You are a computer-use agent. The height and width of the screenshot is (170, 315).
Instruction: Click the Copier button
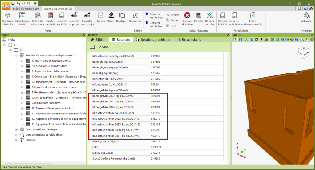[173, 20]
